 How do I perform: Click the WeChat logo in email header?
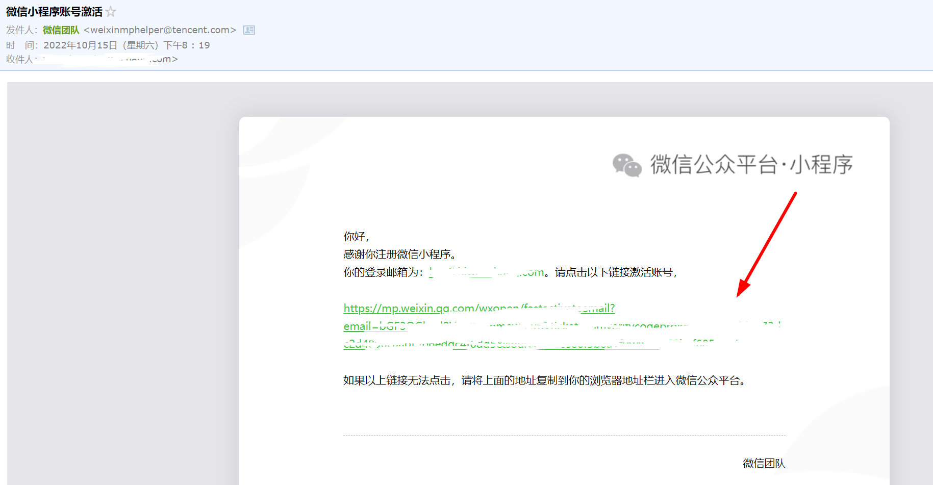pyautogui.click(x=627, y=165)
